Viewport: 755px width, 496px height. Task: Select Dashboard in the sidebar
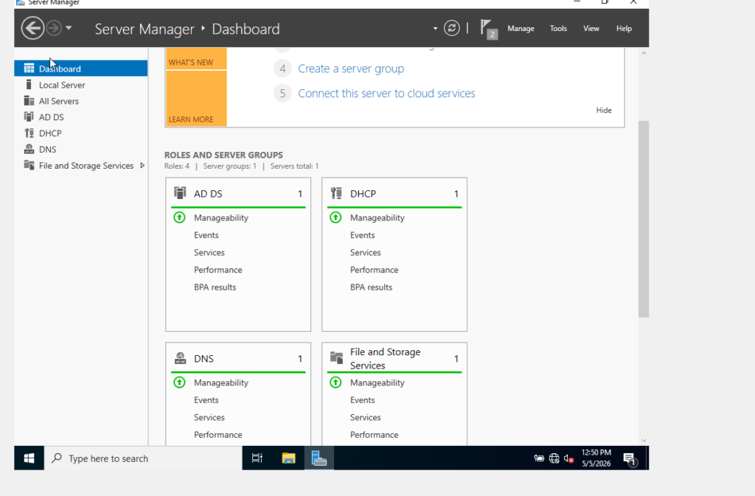click(81, 69)
